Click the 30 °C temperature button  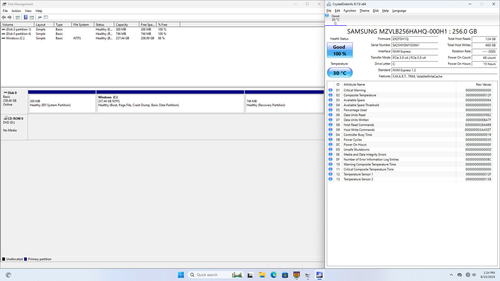(x=339, y=73)
